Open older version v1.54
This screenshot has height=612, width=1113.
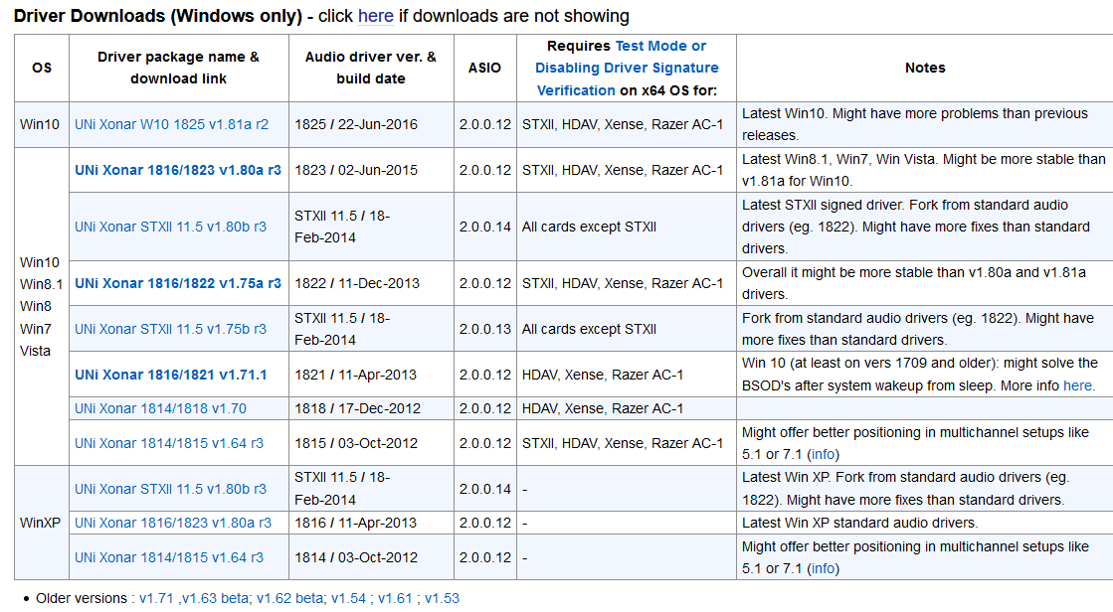348,598
